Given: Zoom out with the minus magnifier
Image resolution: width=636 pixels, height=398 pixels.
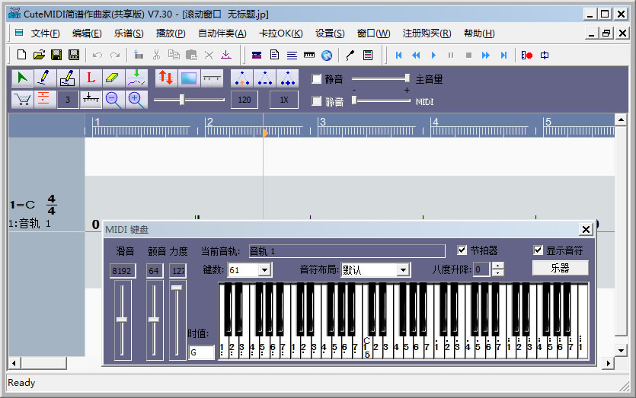Looking at the screenshot, I should click(113, 99).
